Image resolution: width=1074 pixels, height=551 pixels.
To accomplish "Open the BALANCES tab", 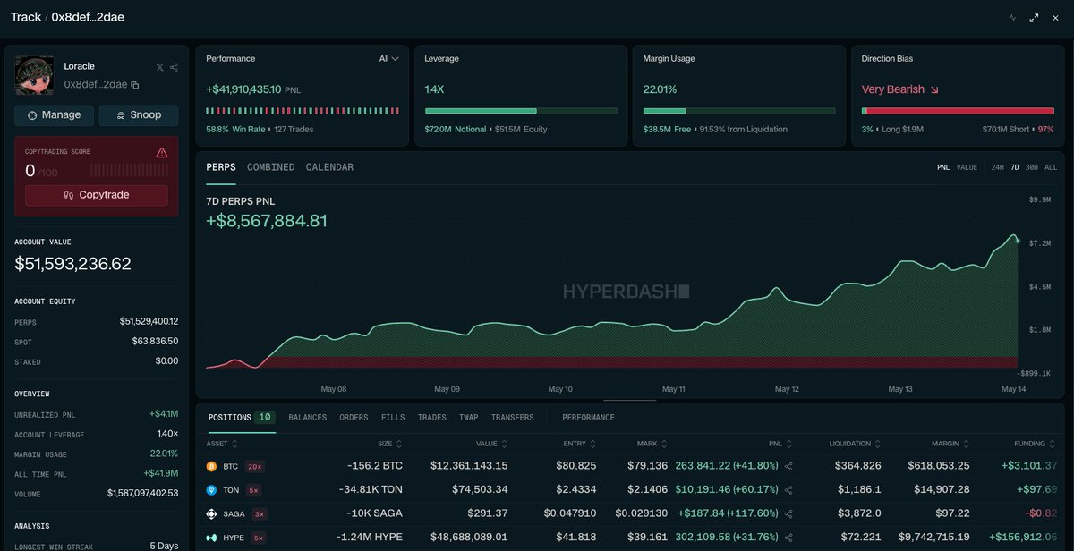I will [x=307, y=418].
